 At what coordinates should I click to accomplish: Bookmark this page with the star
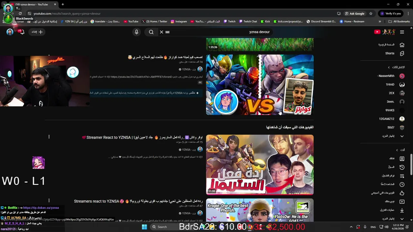coord(371,14)
